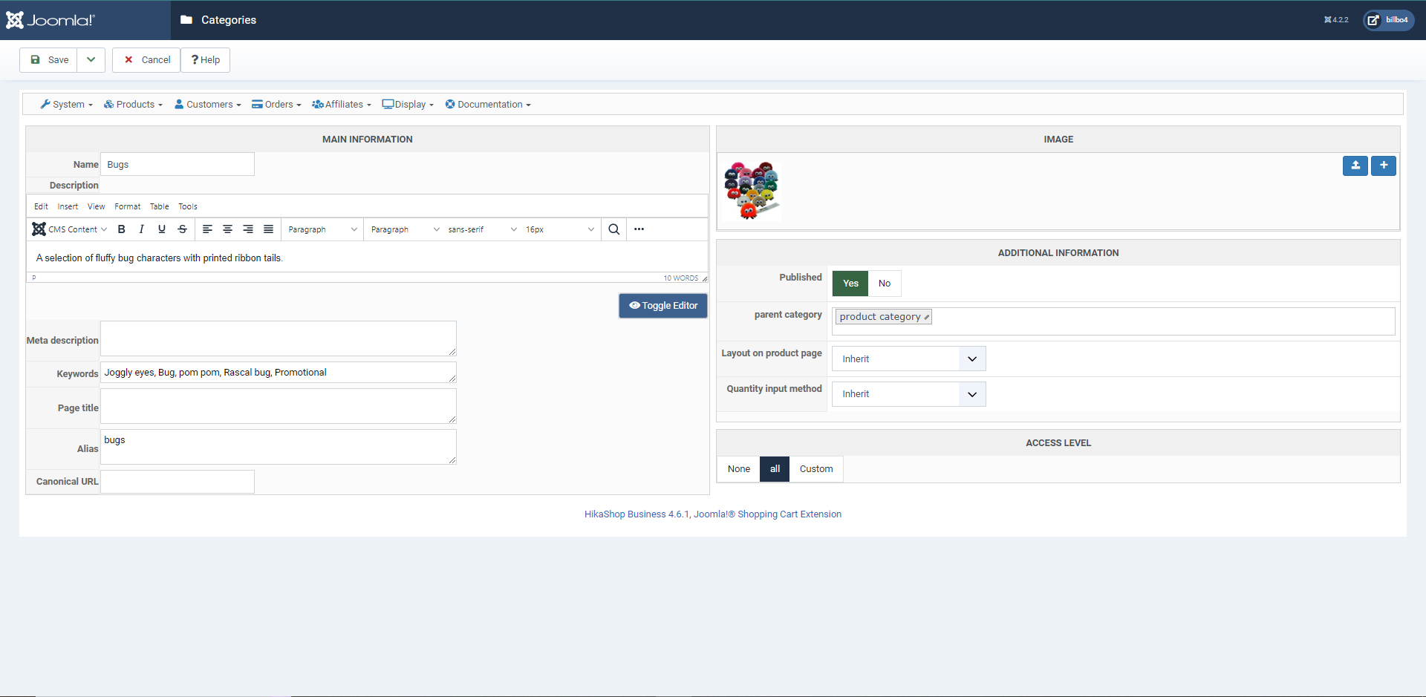Click the Cancel button
The width and height of the screenshot is (1426, 697).
(146, 60)
